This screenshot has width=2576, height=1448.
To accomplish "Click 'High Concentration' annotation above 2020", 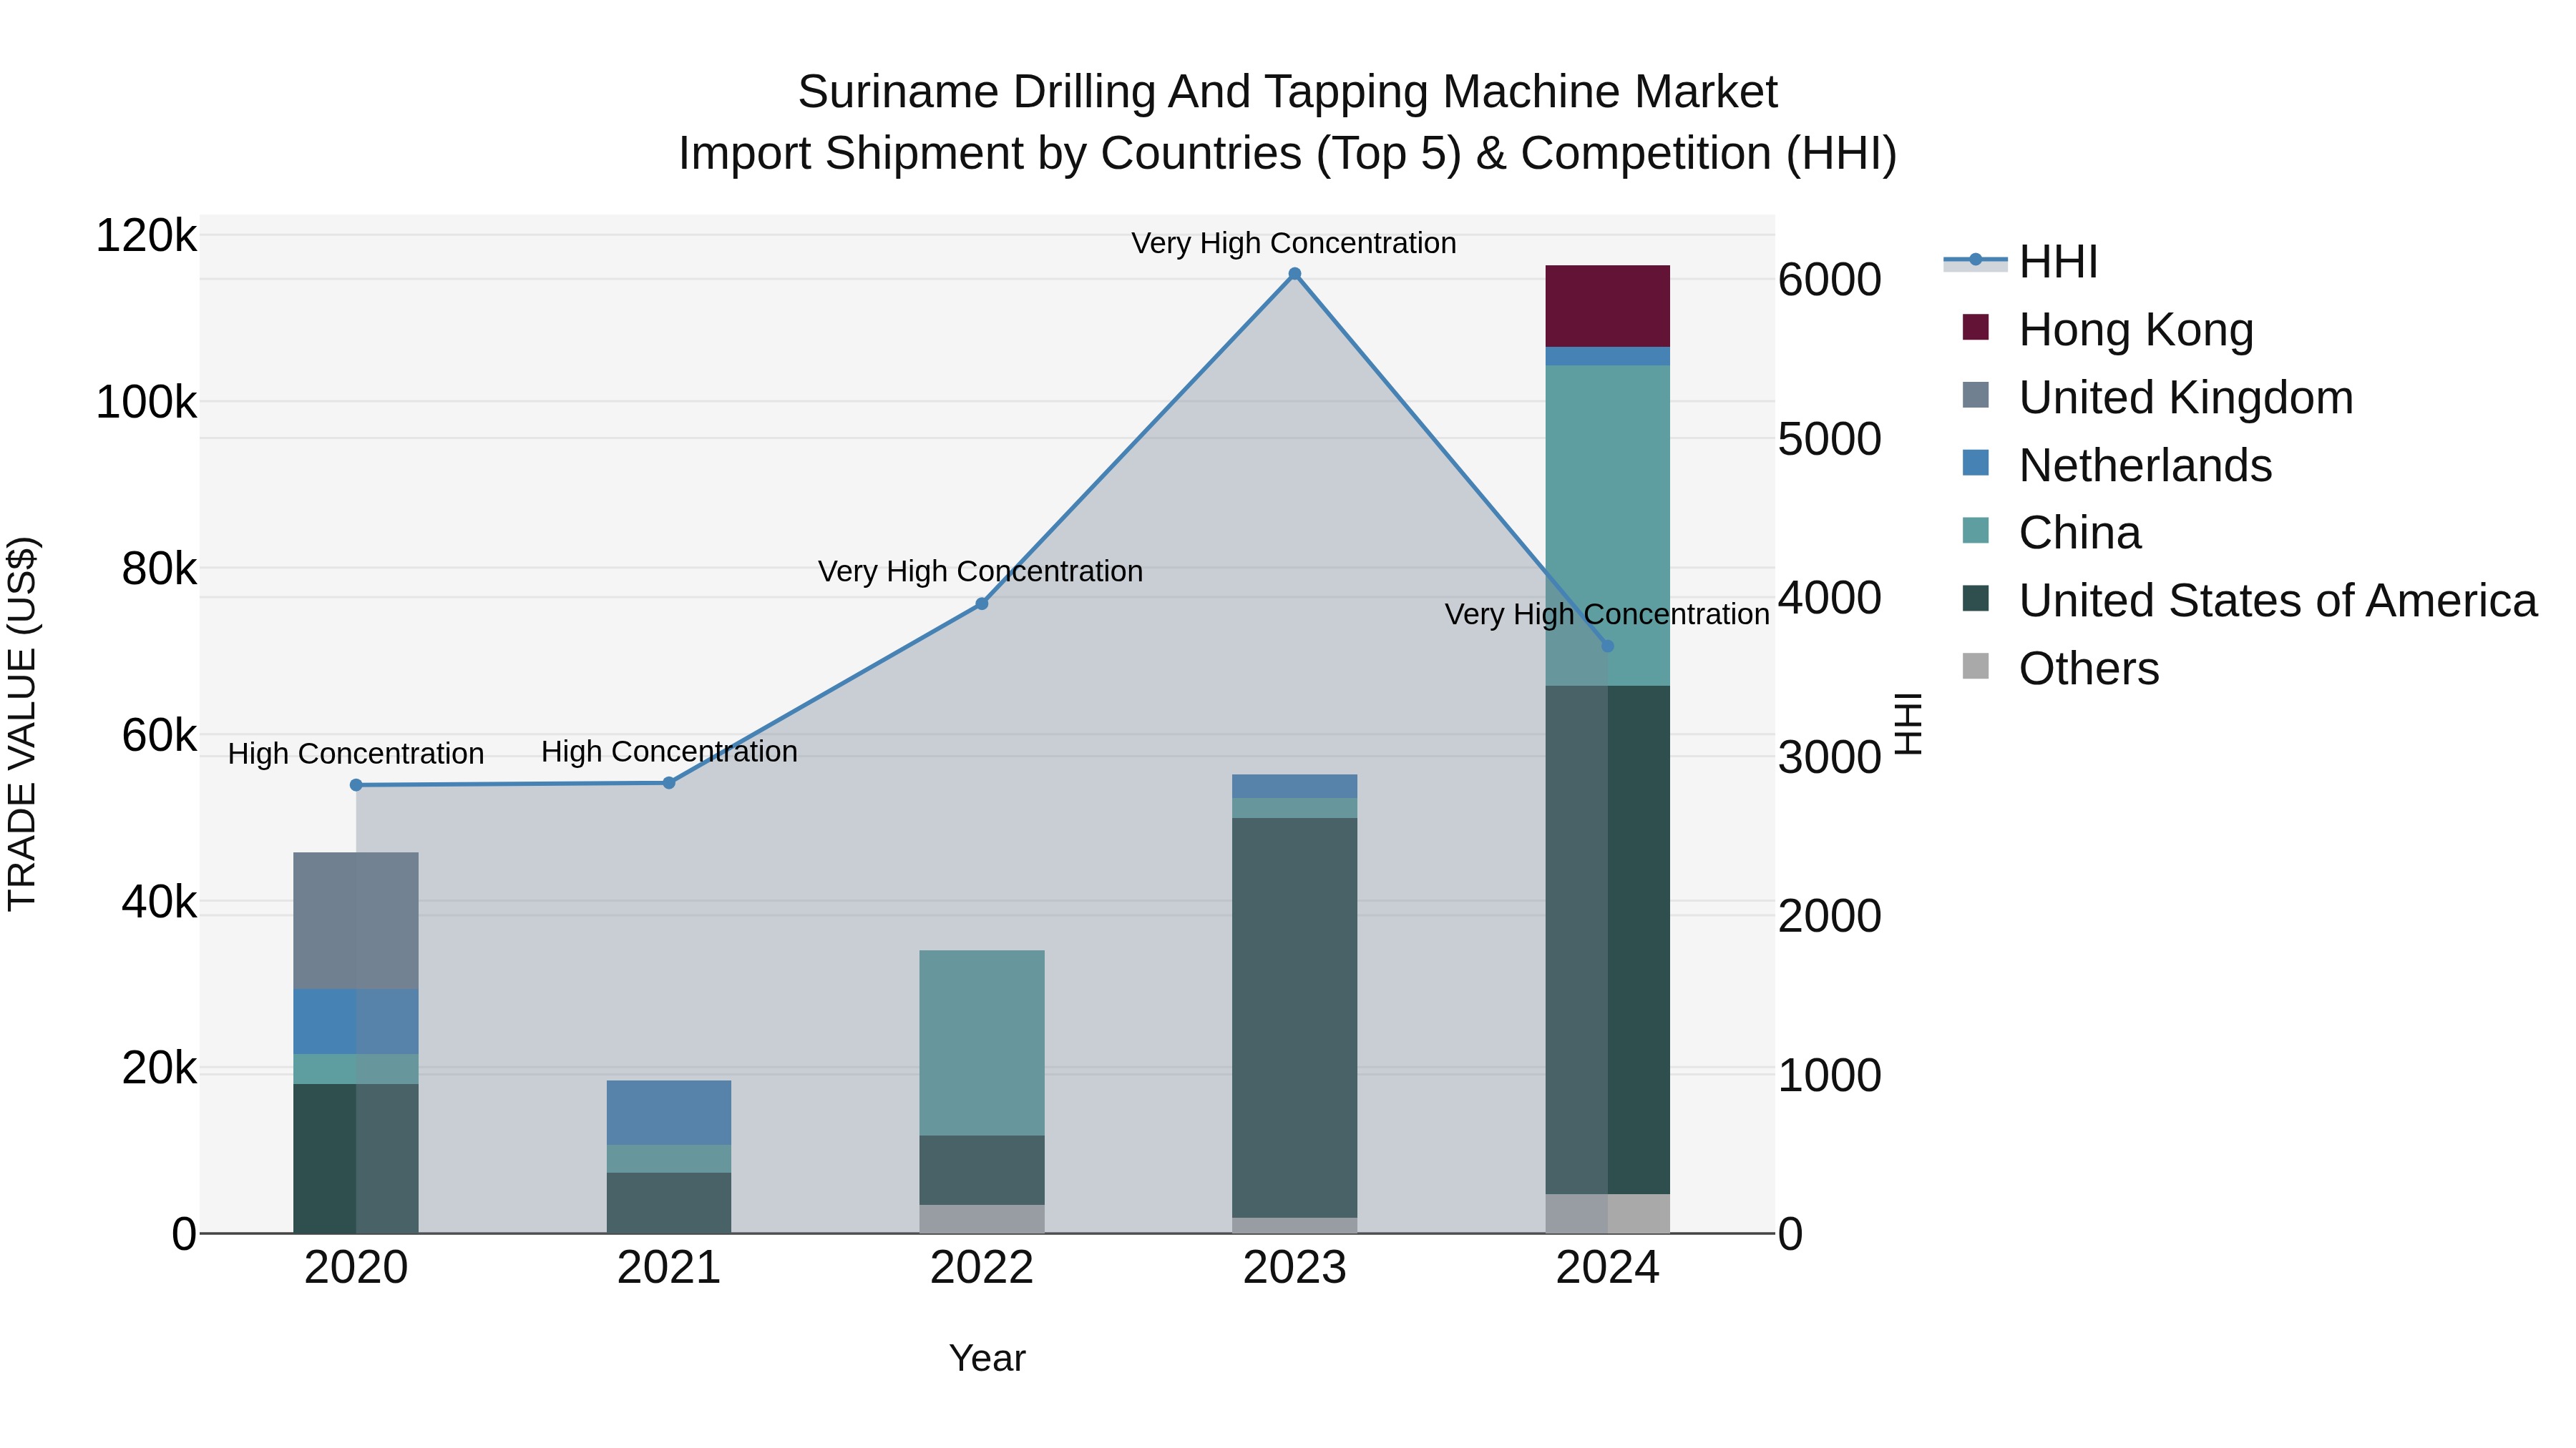I will 356,754.
